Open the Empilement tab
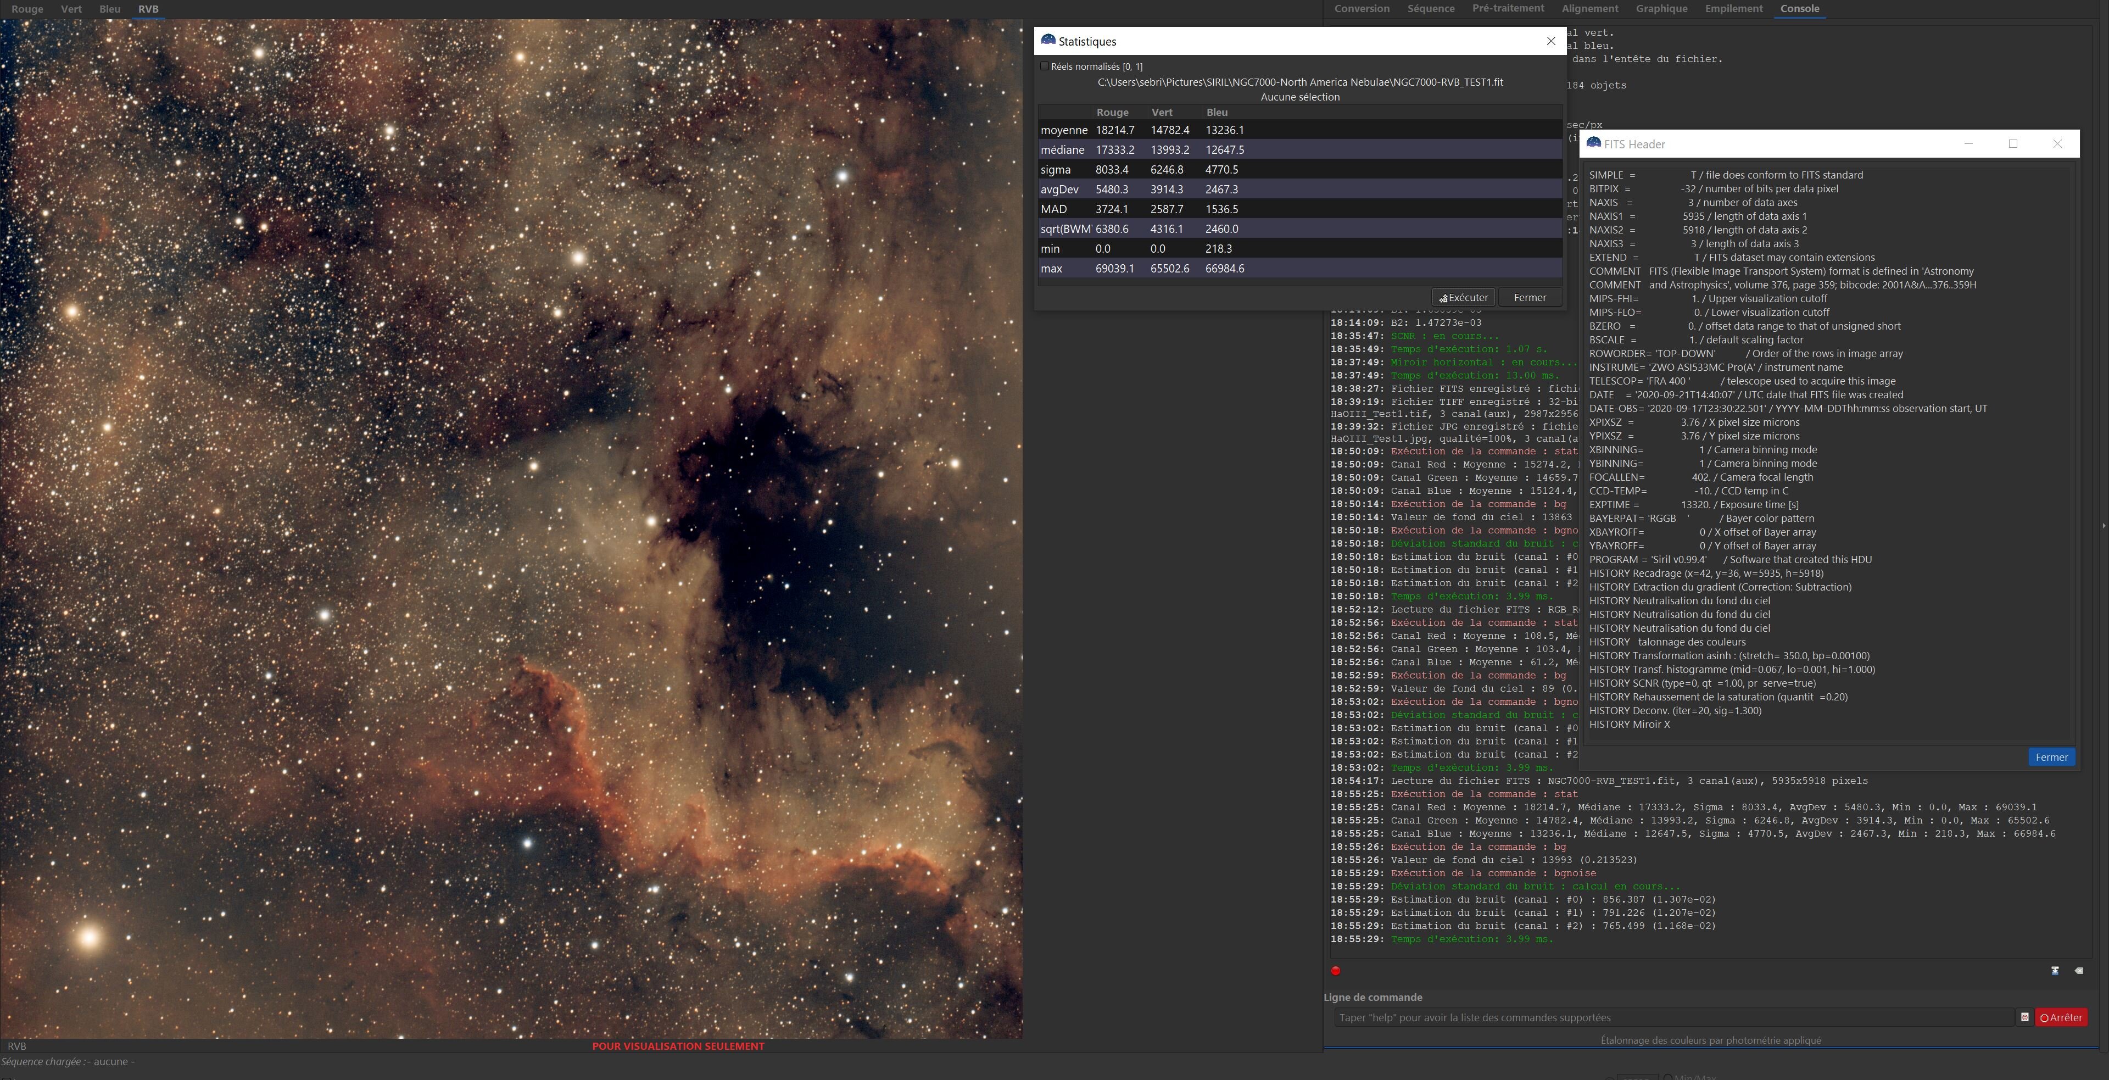 (1733, 9)
